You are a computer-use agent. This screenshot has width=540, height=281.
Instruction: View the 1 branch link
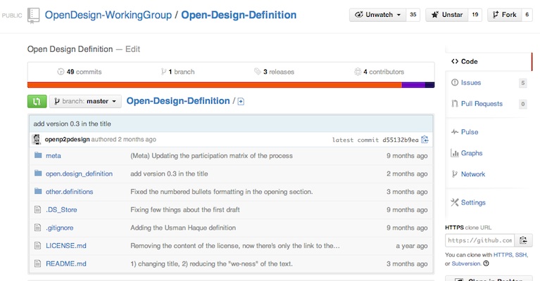coord(177,72)
